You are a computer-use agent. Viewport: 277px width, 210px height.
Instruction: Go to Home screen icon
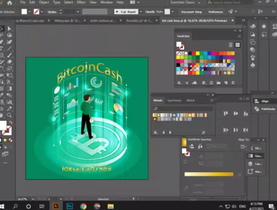(x=10, y=3)
